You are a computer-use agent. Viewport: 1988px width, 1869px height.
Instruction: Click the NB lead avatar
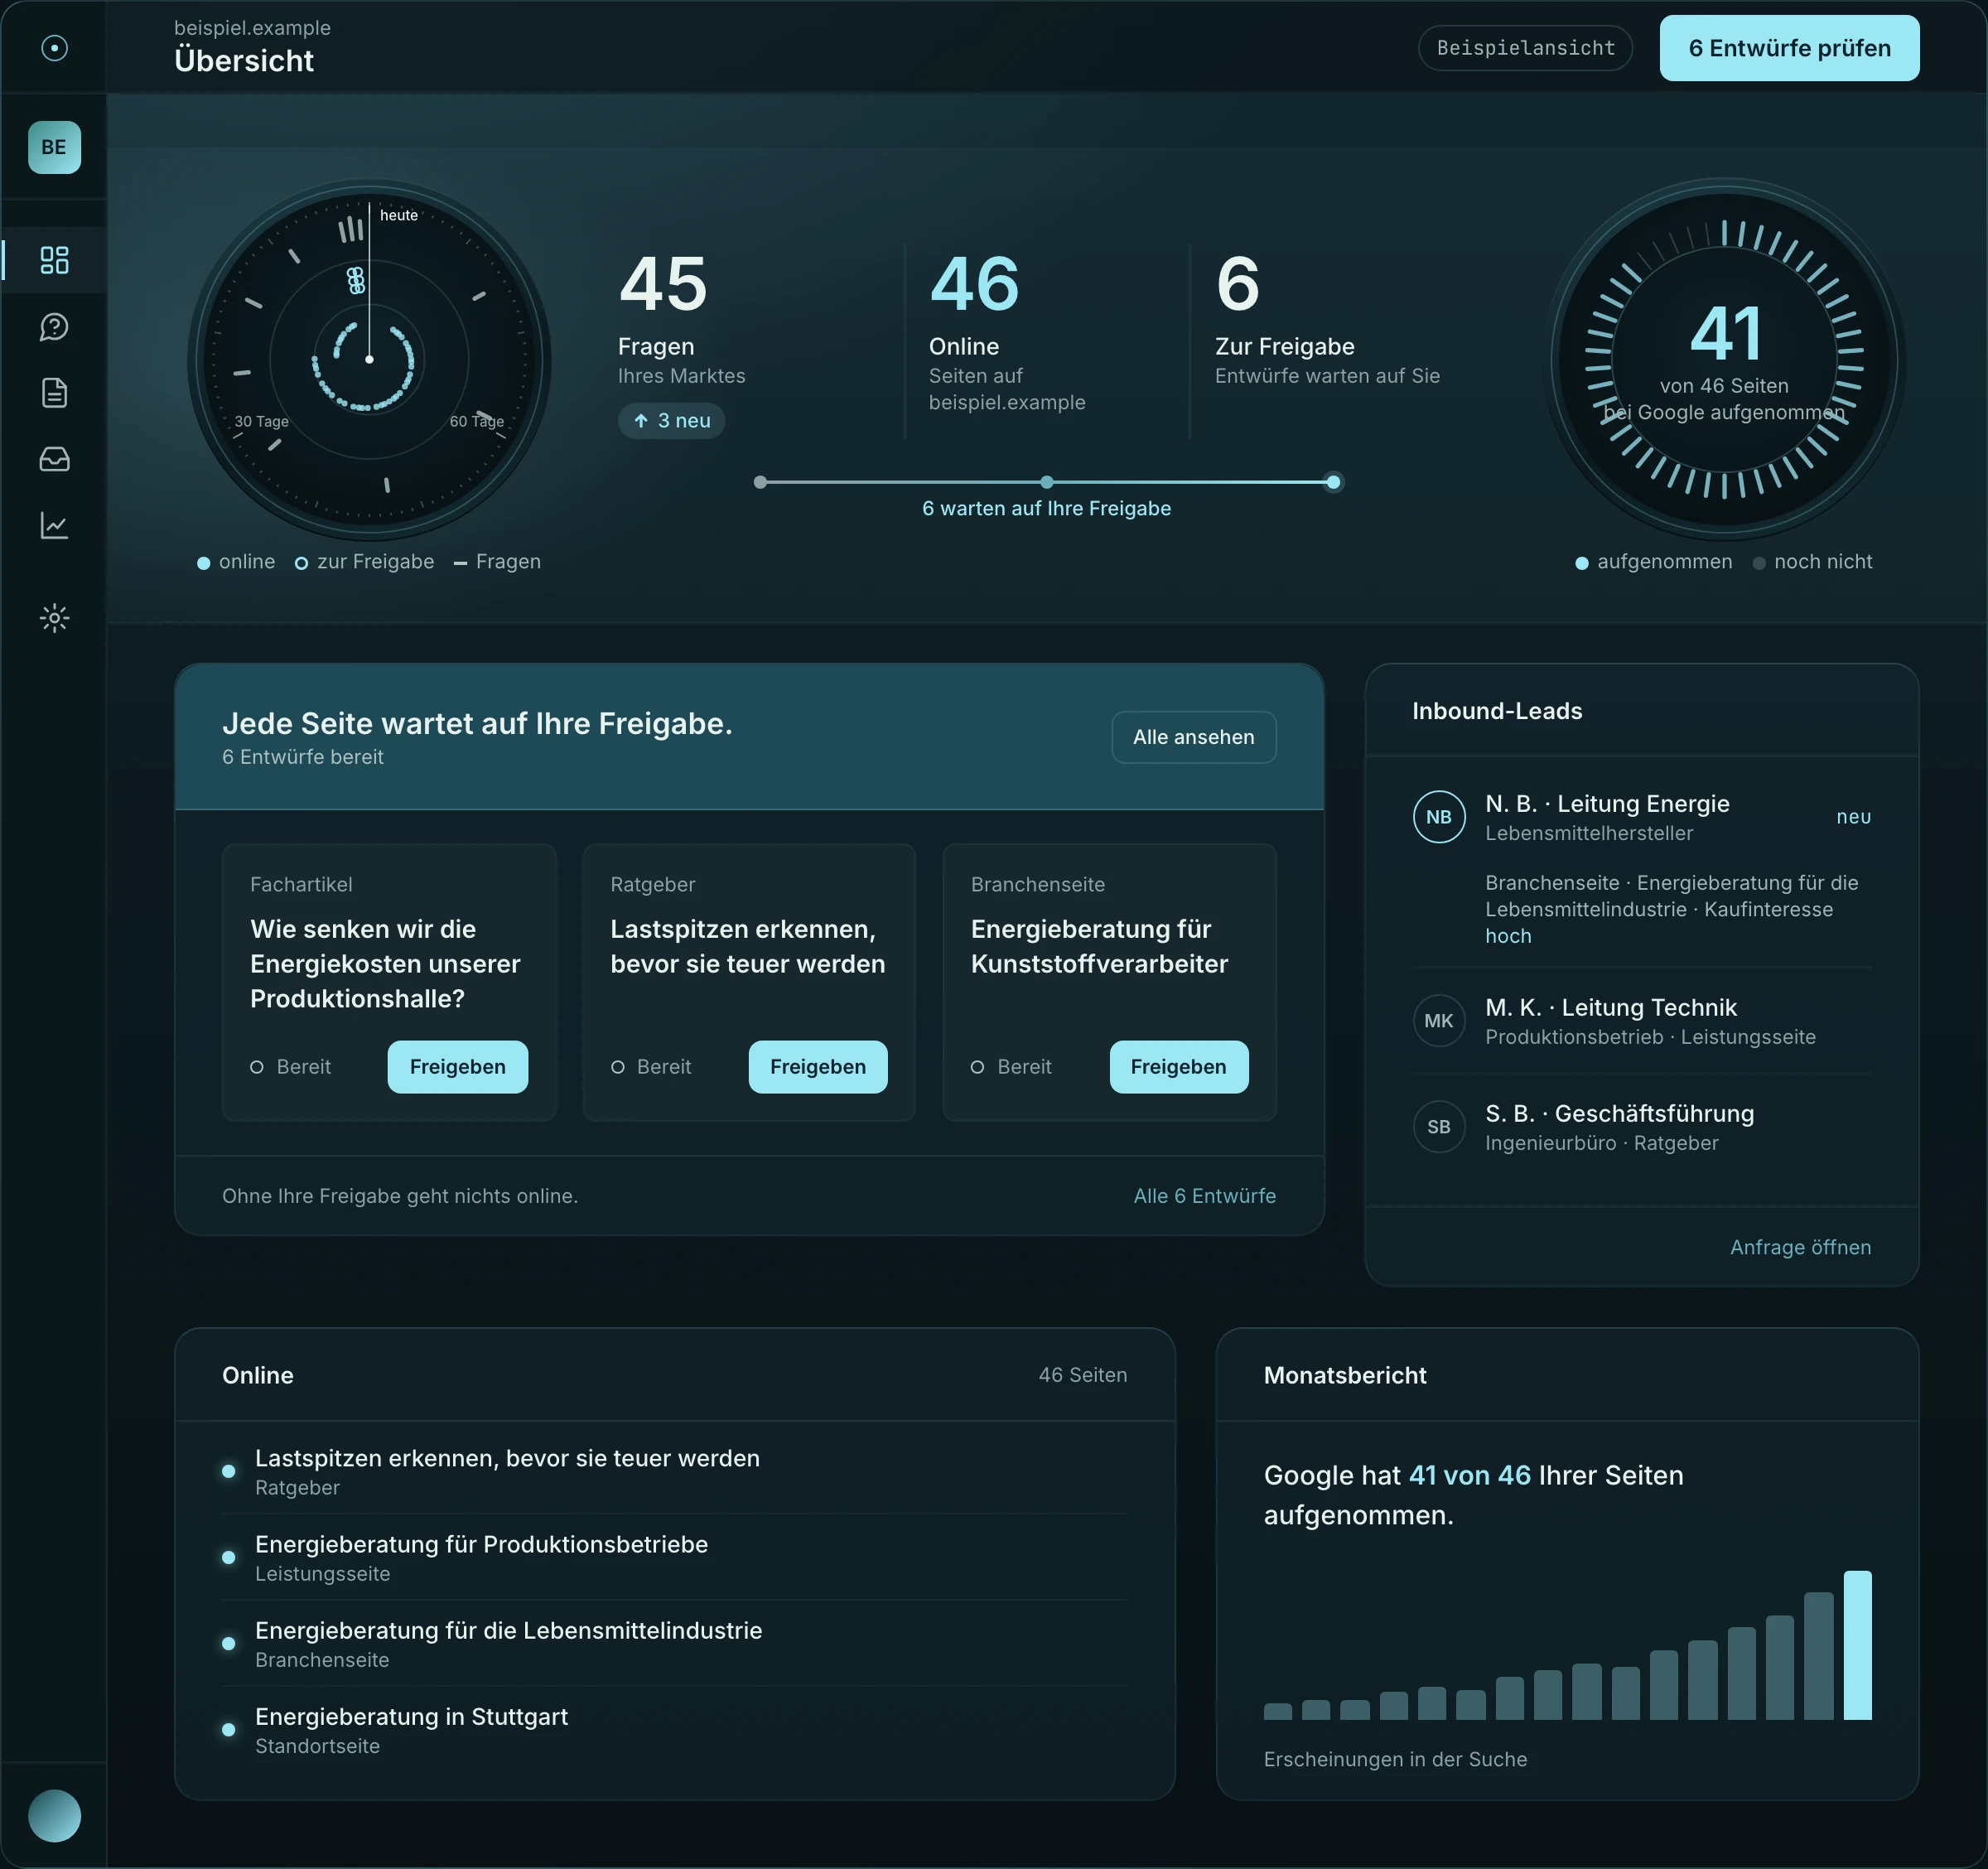pos(1439,816)
